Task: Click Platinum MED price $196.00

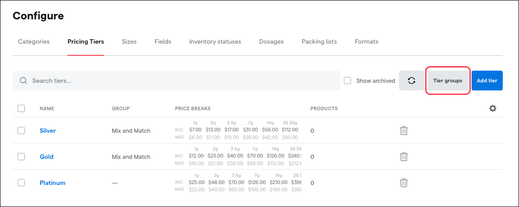Action: tap(278, 190)
